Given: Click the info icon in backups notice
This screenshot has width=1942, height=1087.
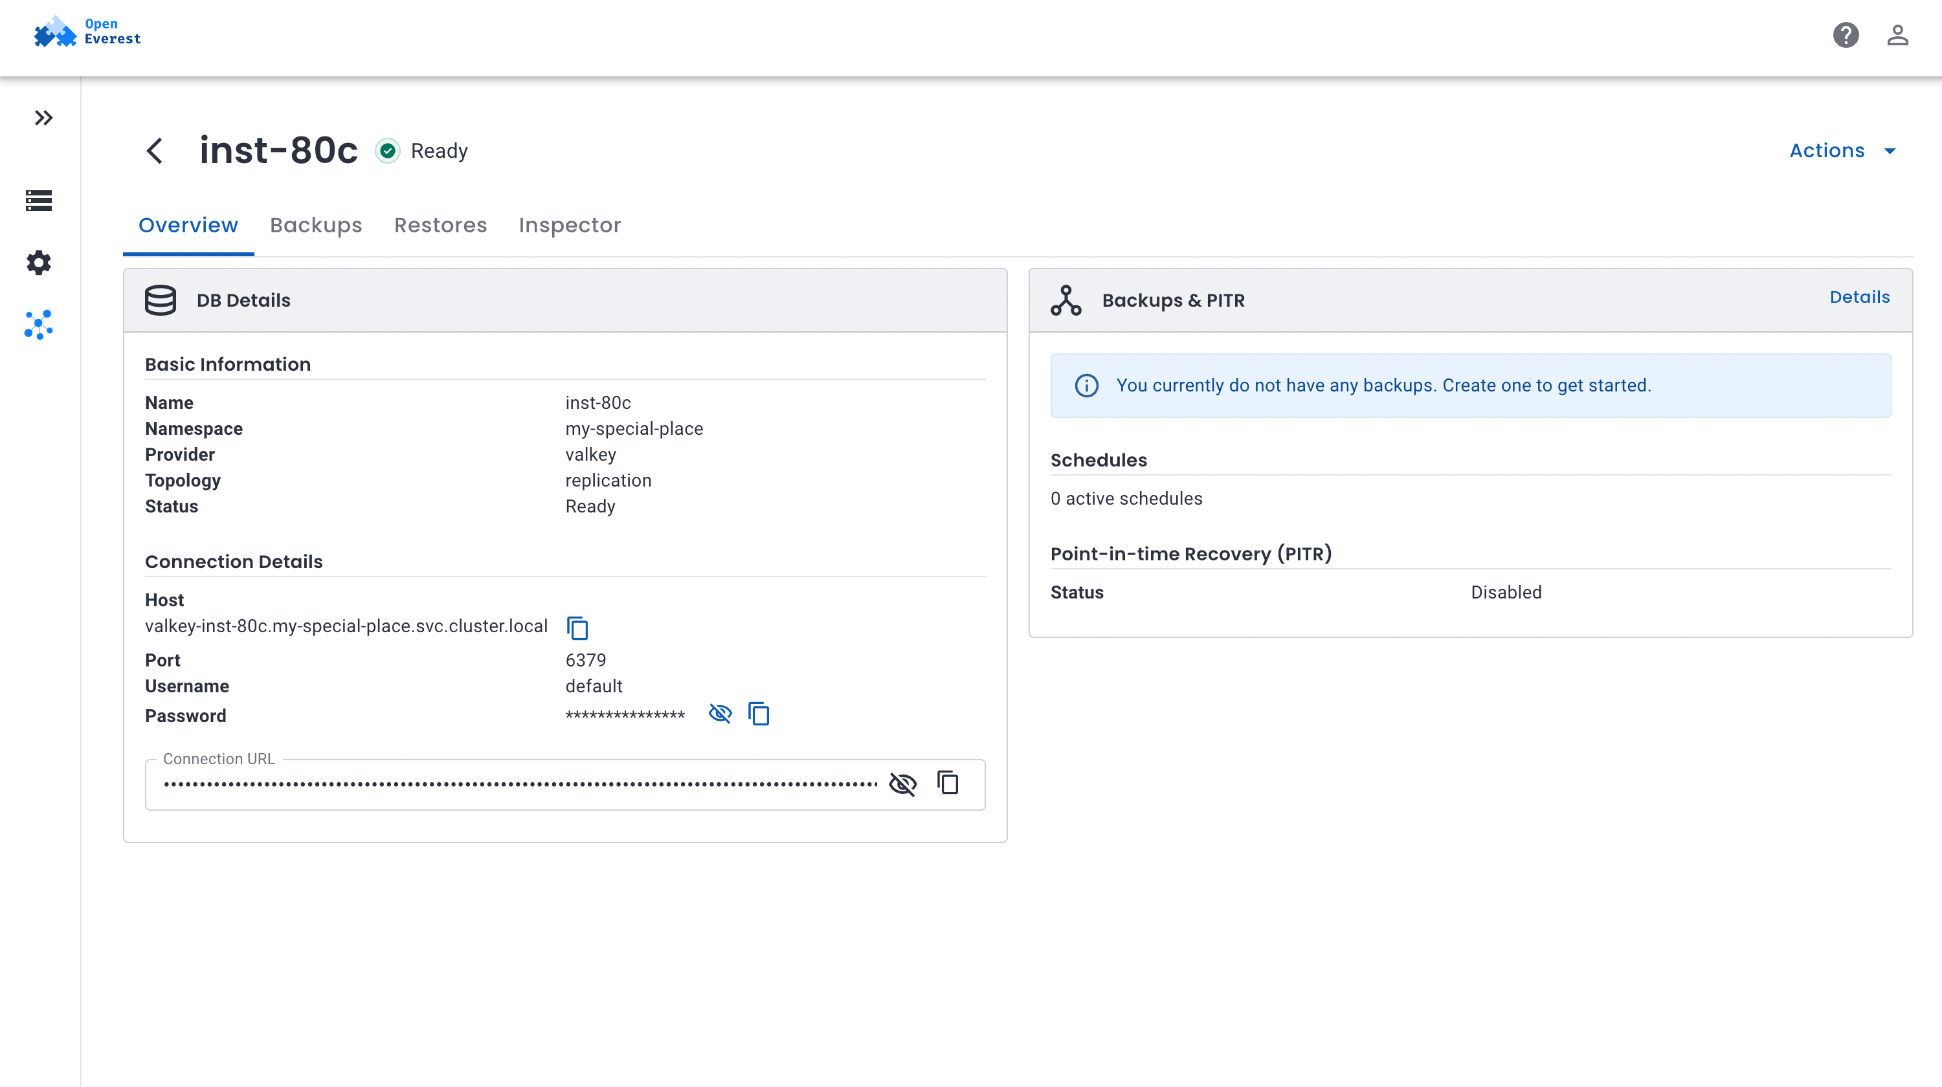Looking at the screenshot, I should click(x=1086, y=386).
